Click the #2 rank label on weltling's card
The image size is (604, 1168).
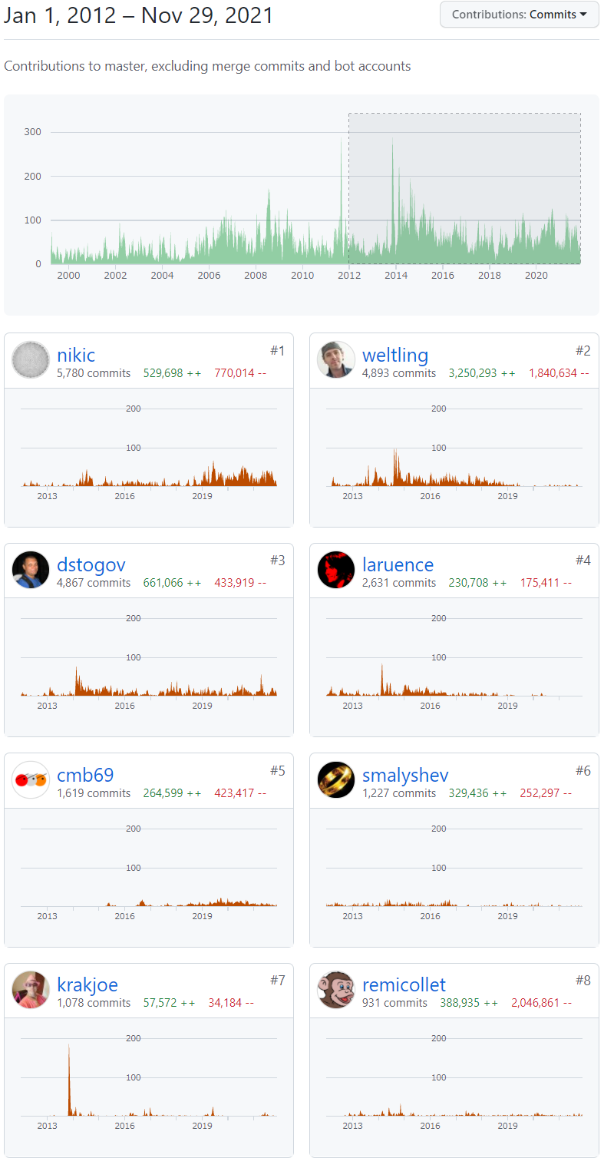(583, 351)
